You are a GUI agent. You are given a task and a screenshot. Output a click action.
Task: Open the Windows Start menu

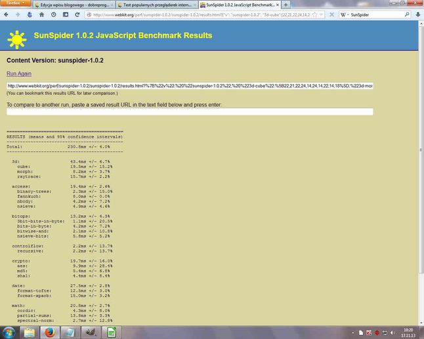point(9,332)
